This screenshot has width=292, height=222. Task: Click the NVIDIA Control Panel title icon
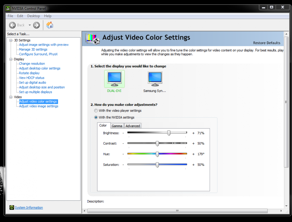[8, 8]
